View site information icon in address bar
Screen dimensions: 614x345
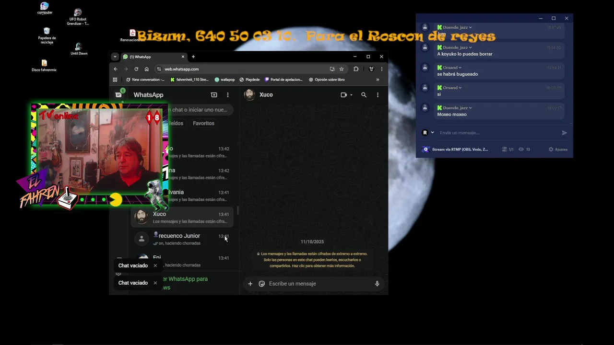159,69
